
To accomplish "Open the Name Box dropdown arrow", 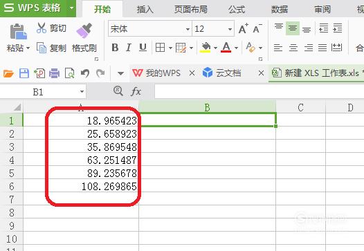I will [82, 92].
